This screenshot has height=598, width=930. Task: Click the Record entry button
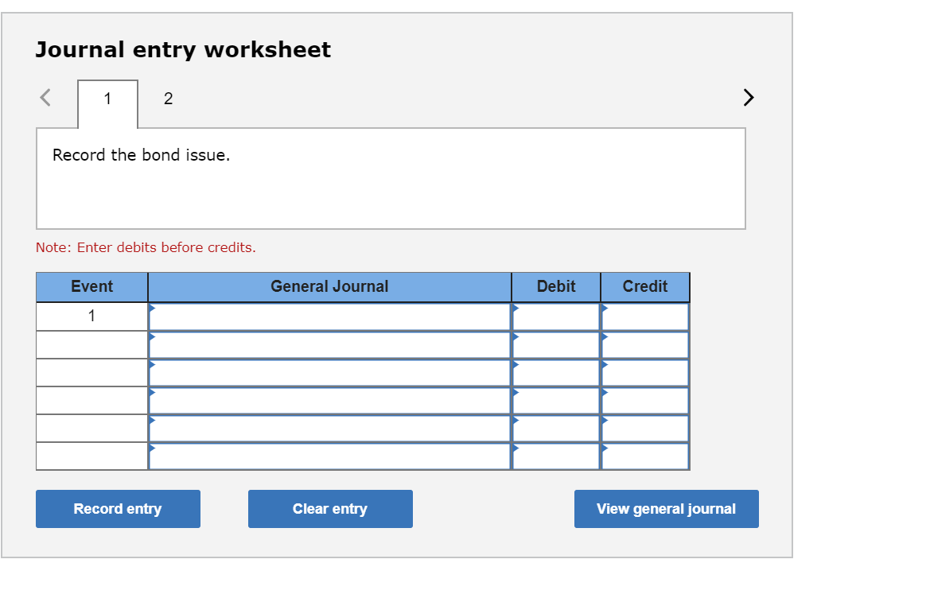(118, 509)
